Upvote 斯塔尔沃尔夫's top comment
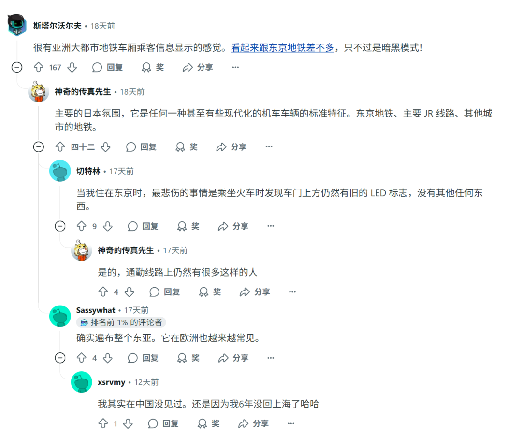The image size is (522, 437). [x=39, y=67]
